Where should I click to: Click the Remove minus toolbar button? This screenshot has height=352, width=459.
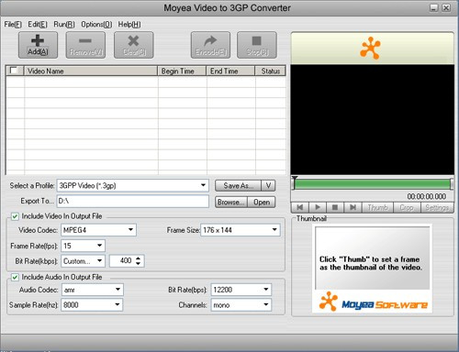(x=85, y=45)
